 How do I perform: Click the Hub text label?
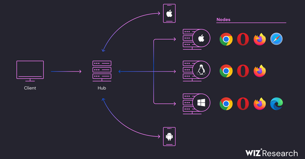pos(102,88)
